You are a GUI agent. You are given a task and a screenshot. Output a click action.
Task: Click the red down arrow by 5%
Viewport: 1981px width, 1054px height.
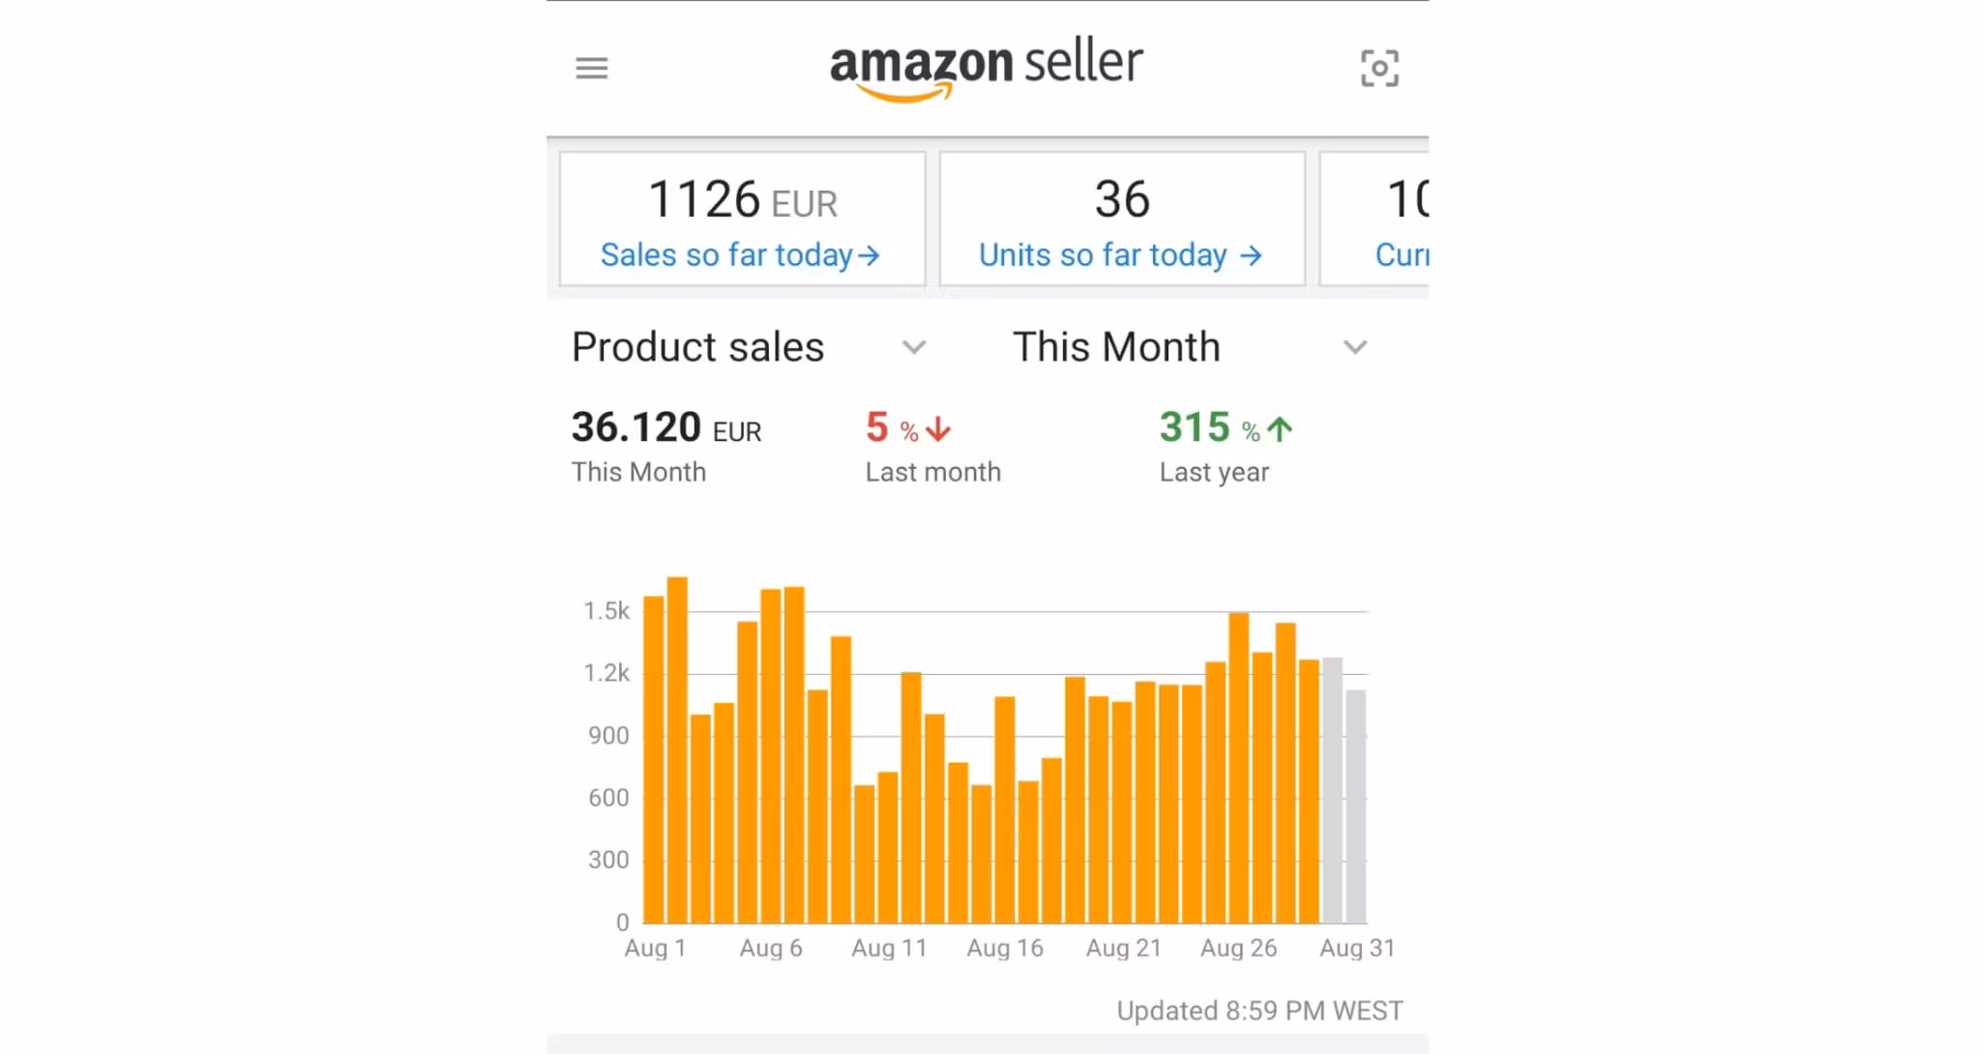coord(937,429)
